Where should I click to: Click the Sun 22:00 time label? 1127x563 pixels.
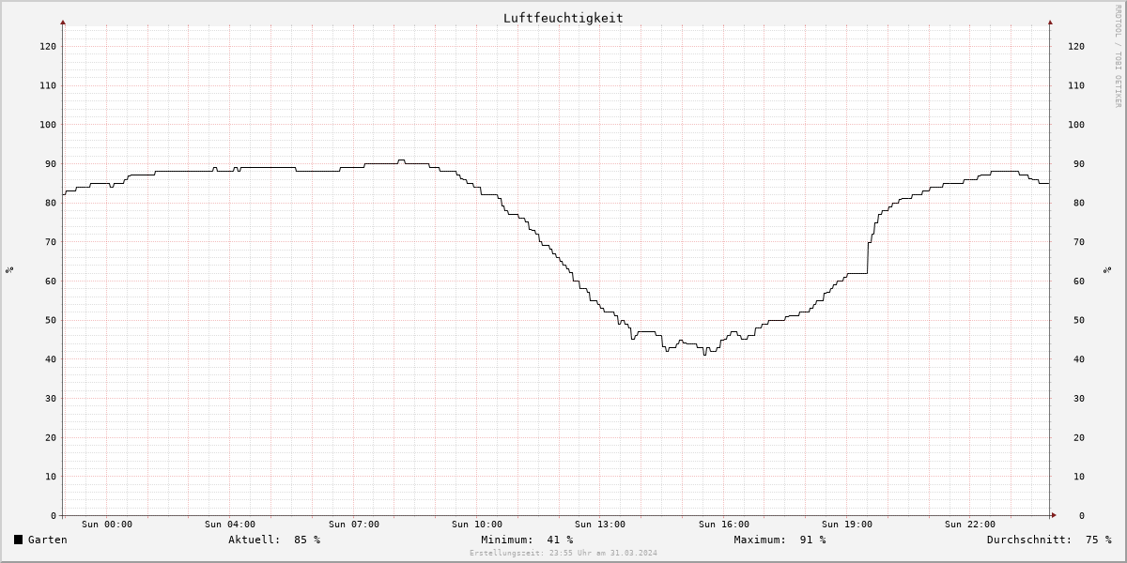click(x=970, y=525)
